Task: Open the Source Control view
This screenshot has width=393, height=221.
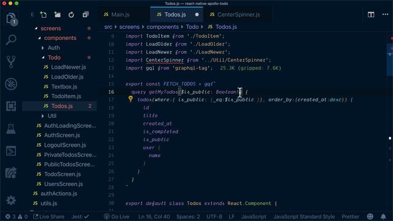Action: (x=11, y=61)
